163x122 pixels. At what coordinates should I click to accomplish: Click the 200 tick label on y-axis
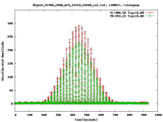tap(10, 50)
